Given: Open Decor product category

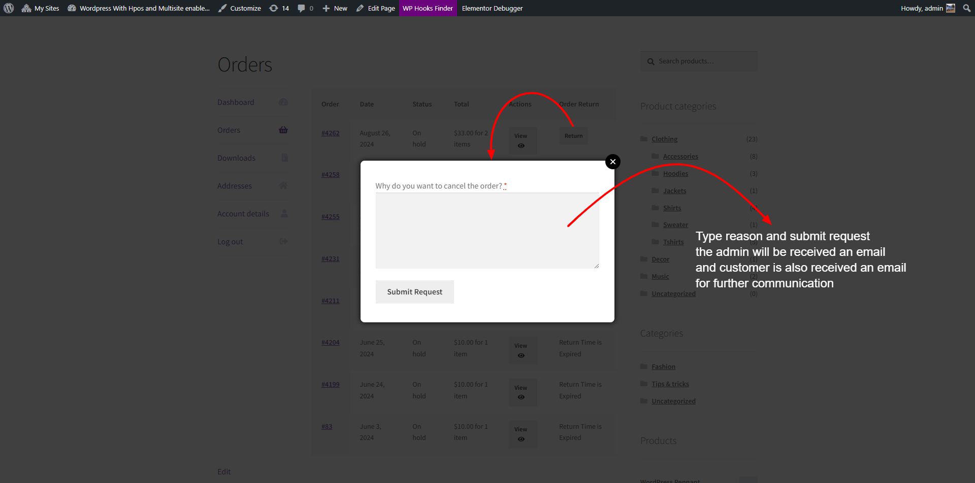Looking at the screenshot, I should [660, 259].
